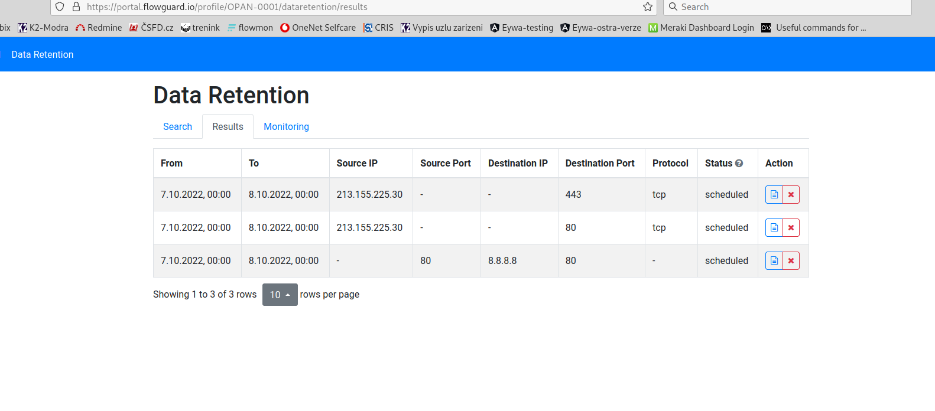Expand the rows per page dropdown
The height and width of the screenshot is (411, 935).
[280, 295]
